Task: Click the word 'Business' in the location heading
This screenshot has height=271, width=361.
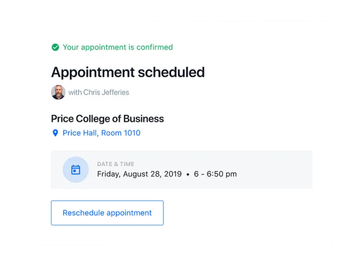Action: 143,119
